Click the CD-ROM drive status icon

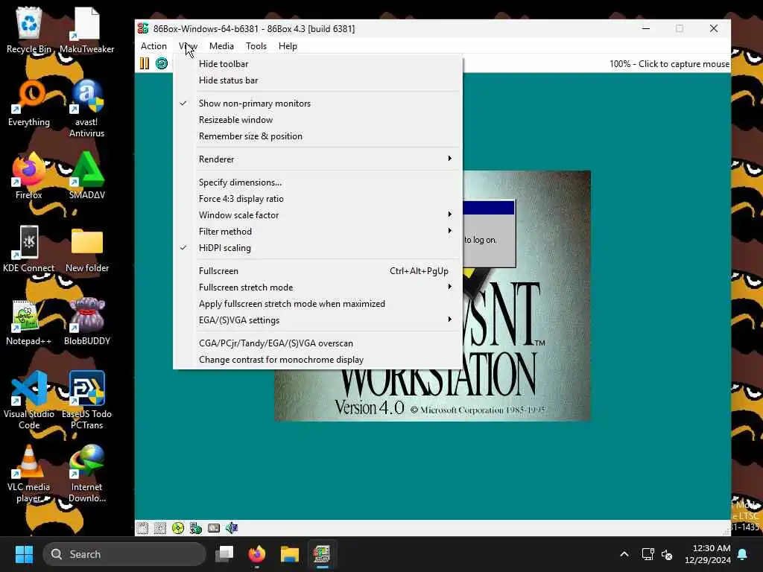178,528
